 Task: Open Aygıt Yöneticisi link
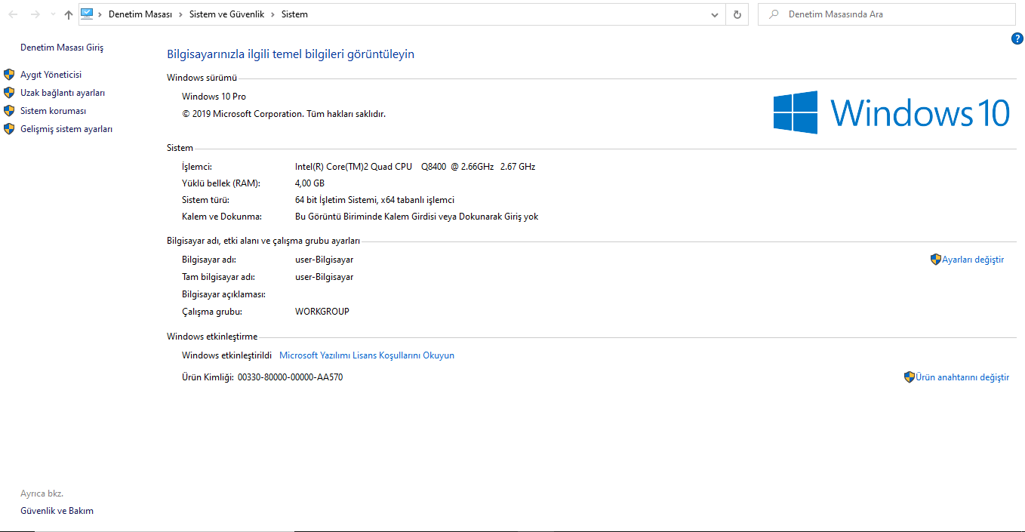click(51, 75)
